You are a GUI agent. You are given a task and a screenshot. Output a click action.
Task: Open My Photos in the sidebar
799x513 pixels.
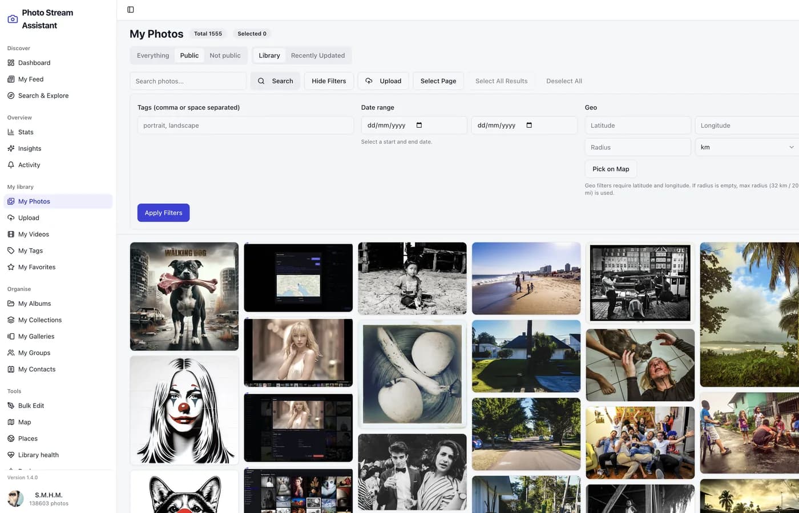click(x=58, y=201)
